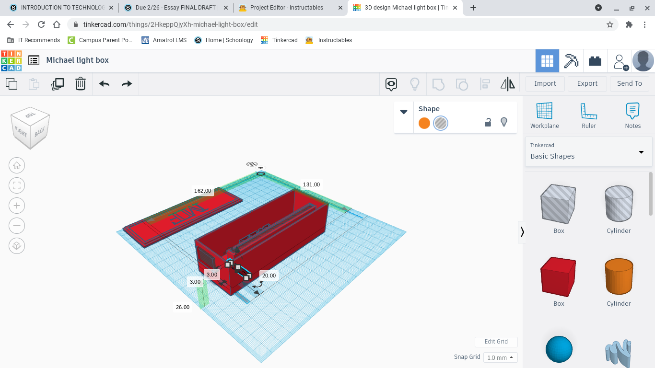Click the Ungroup shapes icon
Viewport: 655px width, 368px height.
(x=461, y=84)
